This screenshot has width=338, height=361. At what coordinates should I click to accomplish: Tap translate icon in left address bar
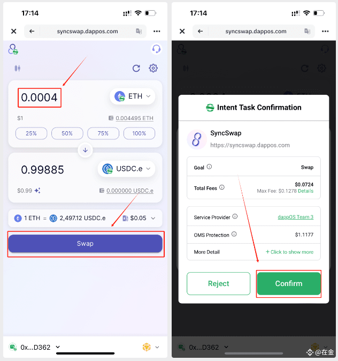point(139,31)
